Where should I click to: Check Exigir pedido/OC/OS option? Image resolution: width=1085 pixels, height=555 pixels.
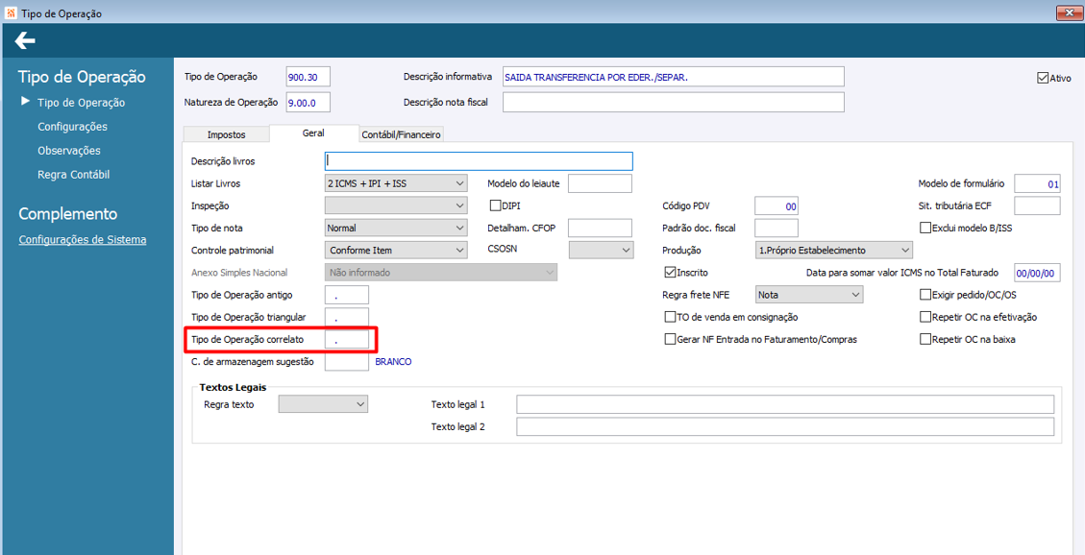click(x=925, y=295)
